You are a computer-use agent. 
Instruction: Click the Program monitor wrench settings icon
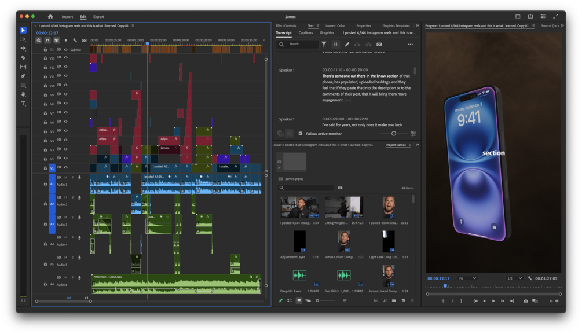(530, 278)
